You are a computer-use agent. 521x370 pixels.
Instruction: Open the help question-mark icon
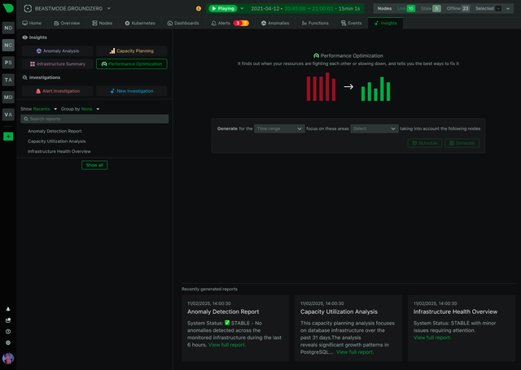(8, 332)
